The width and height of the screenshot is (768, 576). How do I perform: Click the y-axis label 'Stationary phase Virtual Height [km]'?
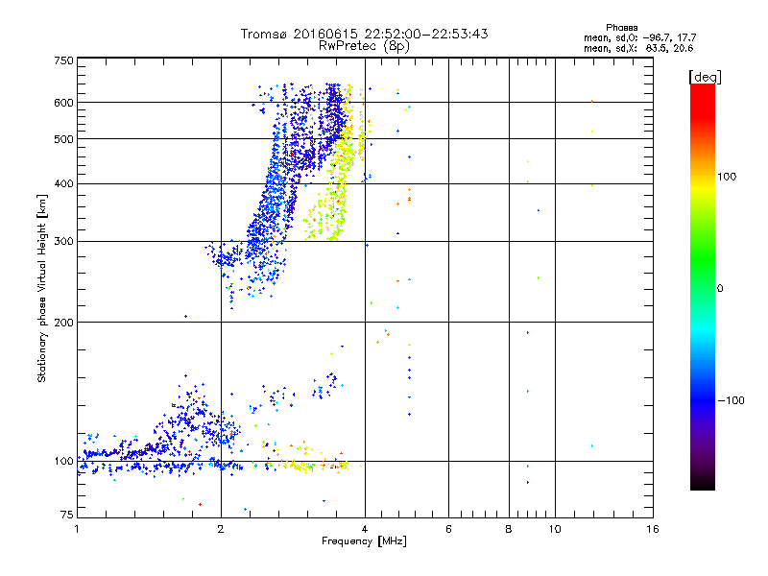[x=41, y=289]
